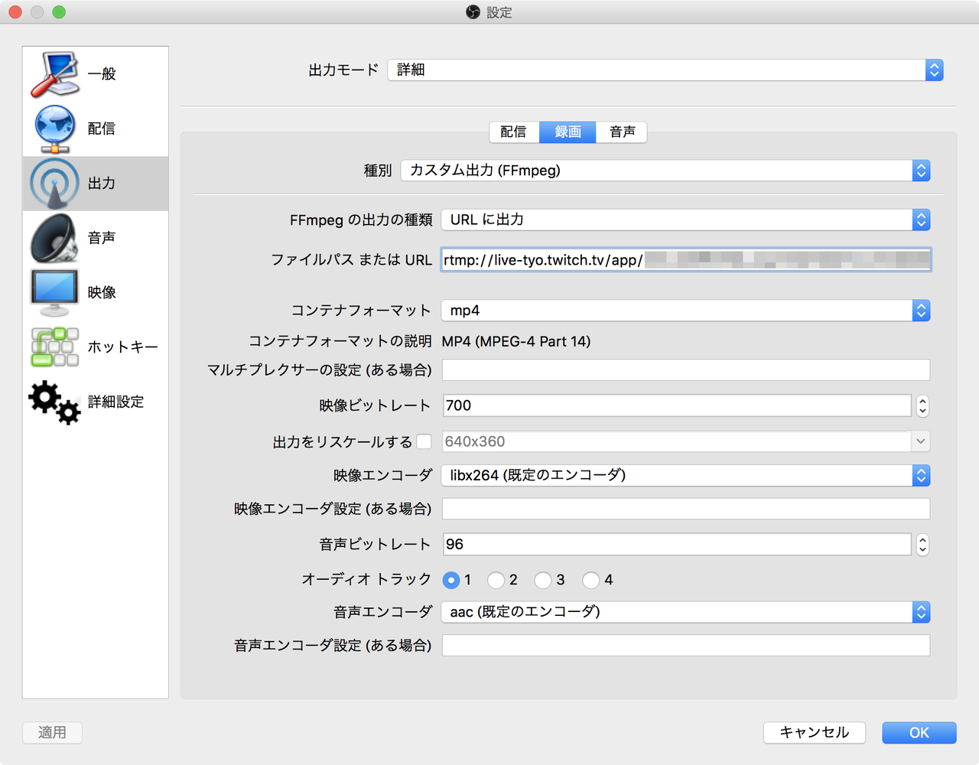Click the OBS logo in title bar
The height and width of the screenshot is (765, 979).
[473, 12]
